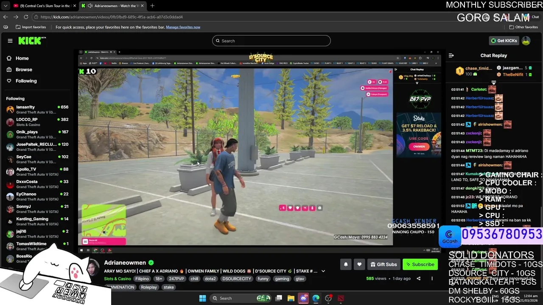Open the user profile avatar menu
This screenshot has width=543, height=305.
pos(526,41)
